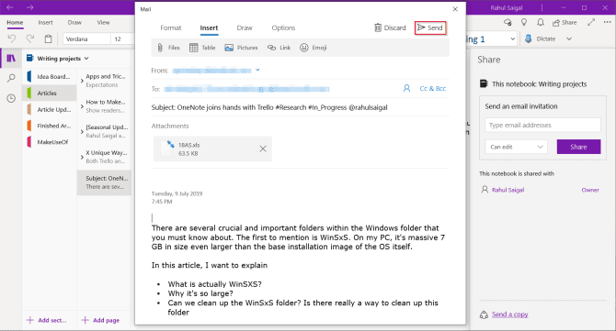Select the Articles section
Image resolution: width=616 pixels, height=331 pixels.
click(x=50, y=94)
